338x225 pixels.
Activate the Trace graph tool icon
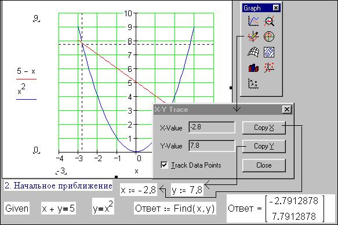pyautogui.click(x=253, y=37)
